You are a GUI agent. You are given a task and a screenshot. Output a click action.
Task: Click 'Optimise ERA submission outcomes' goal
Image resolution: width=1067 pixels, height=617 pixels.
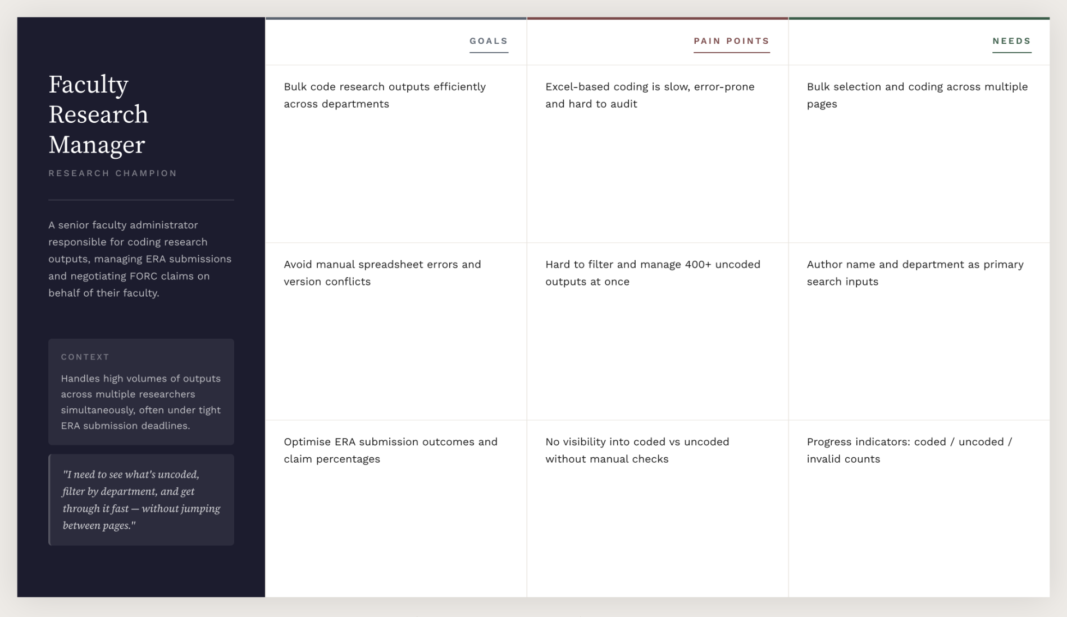coord(390,450)
